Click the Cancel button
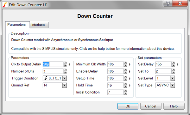Screen dimensions: 190x115 tap(151, 106)
